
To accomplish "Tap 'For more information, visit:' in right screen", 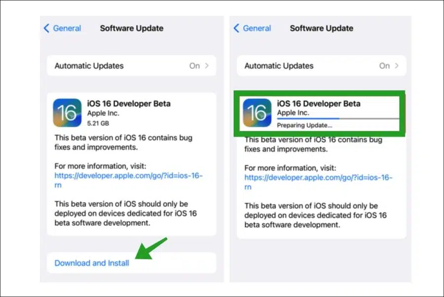I will (290, 168).
